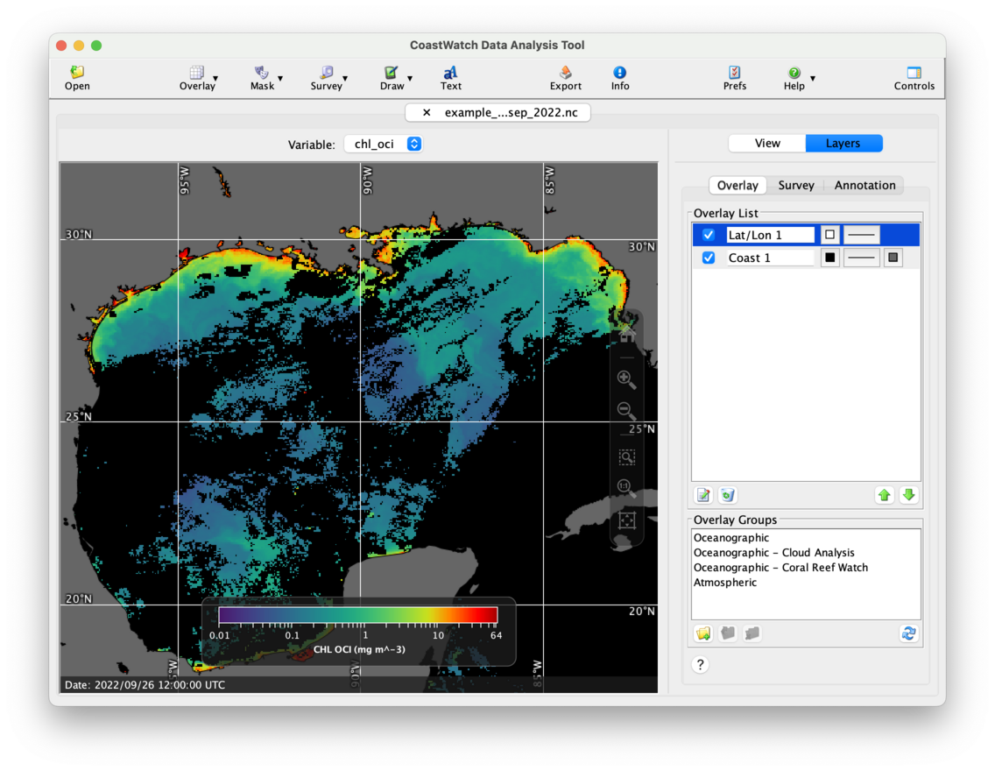The width and height of the screenshot is (995, 771).
Task: Select the Text annotation tool
Action: [x=450, y=78]
